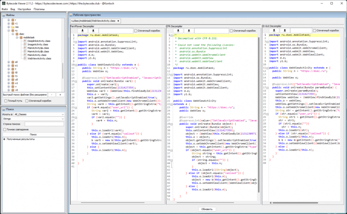The image size is (347, 214).
Task: Click the r1 package icon
Action: pyautogui.click(x=13, y=23)
